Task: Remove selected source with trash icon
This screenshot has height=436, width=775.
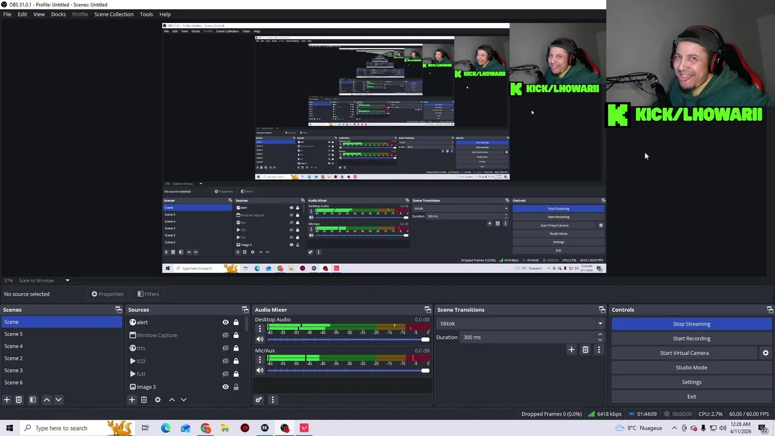Action: [143, 400]
